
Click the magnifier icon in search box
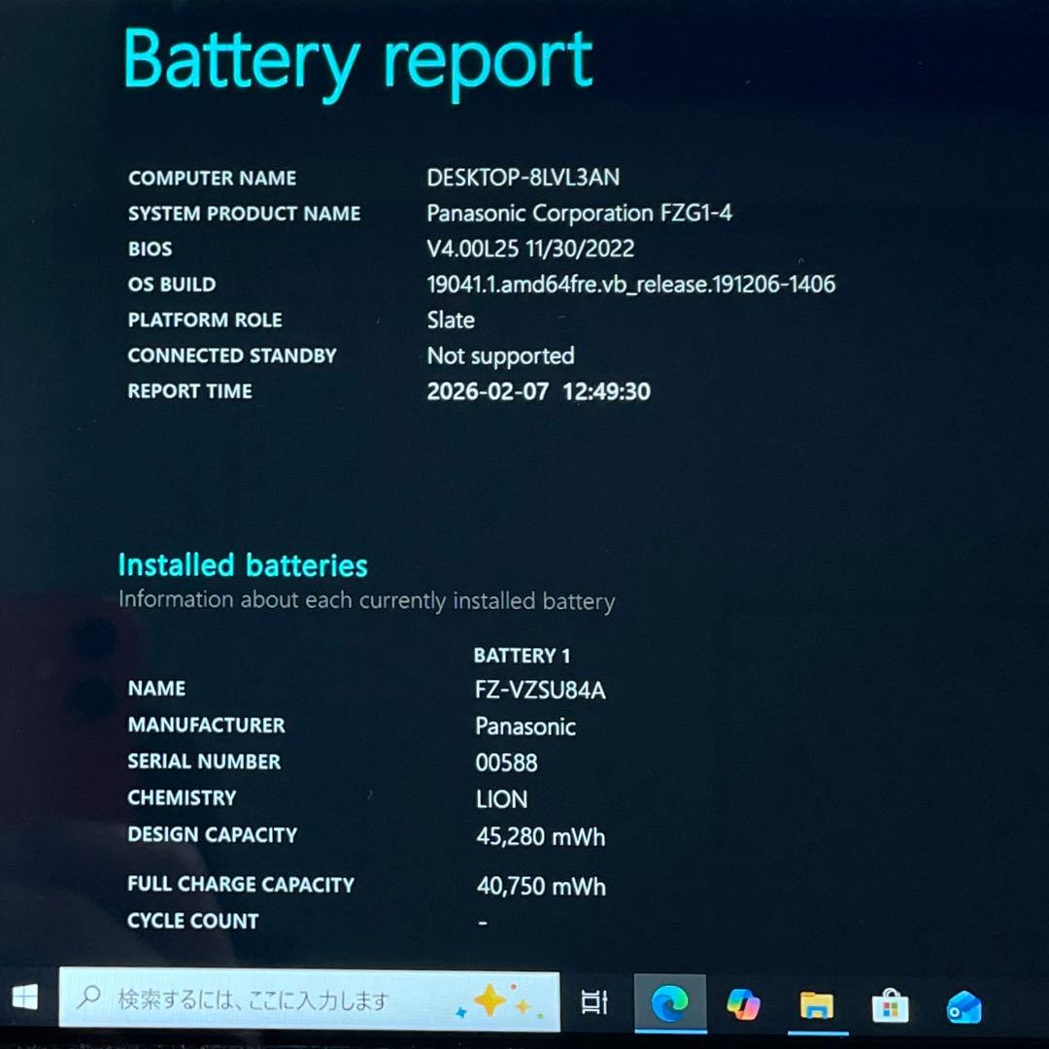tap(90, 997)
